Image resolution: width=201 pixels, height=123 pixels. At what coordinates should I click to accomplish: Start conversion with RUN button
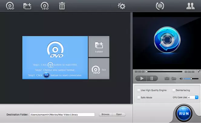coord(184,114)
